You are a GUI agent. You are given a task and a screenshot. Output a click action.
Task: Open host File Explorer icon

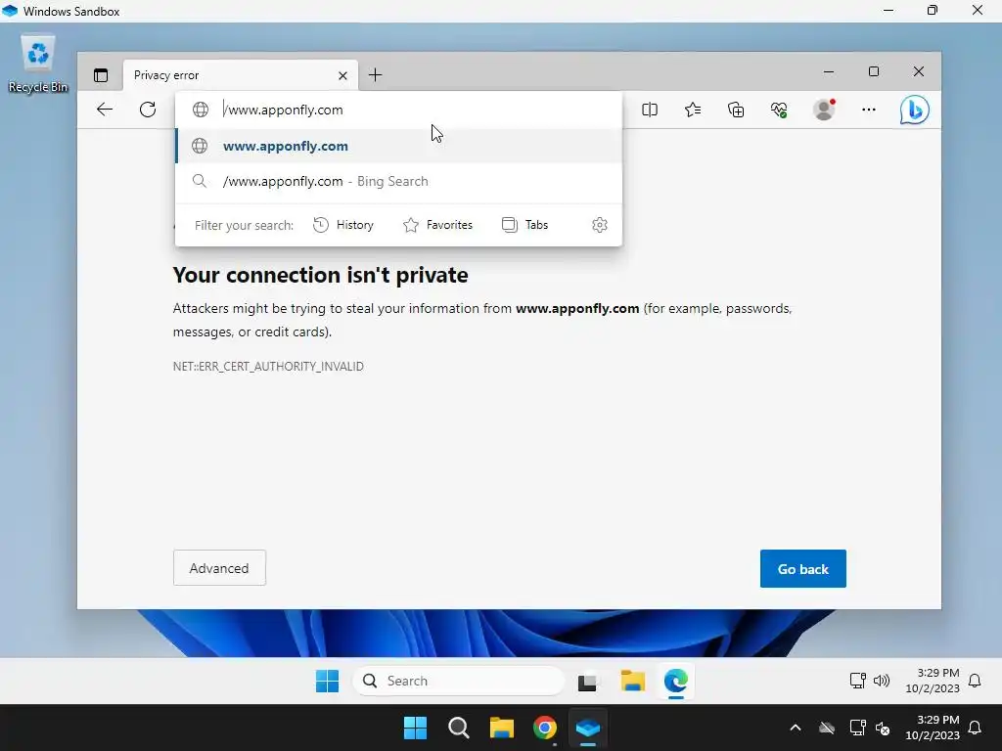(502, 728)
